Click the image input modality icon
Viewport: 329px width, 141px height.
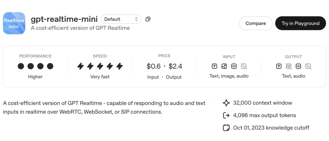click(224, 66)
